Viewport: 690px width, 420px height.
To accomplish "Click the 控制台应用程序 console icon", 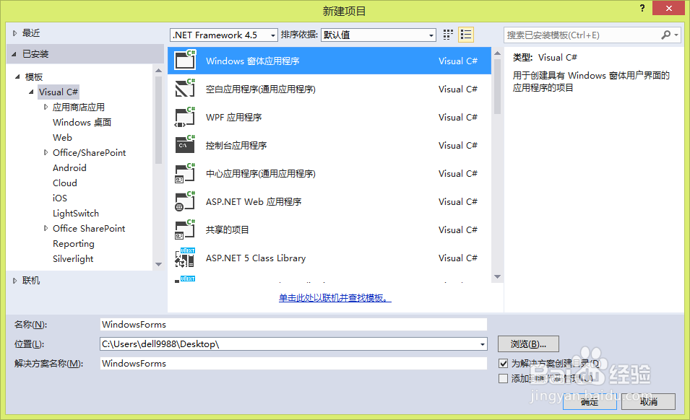I will (185, 145).
